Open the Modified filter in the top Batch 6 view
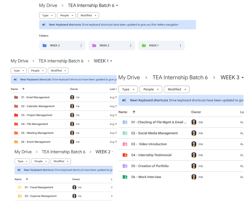The height and width of the screenshot is (208, 248). coord(88,15)
